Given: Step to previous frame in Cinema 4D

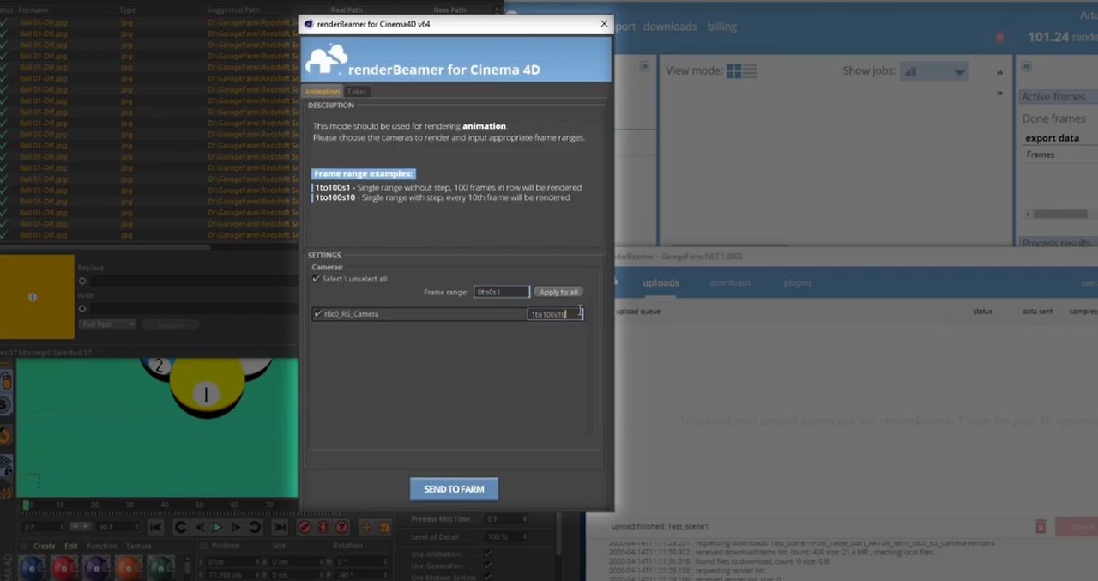Looking at the screenshot, I should [x=198, y=527].
